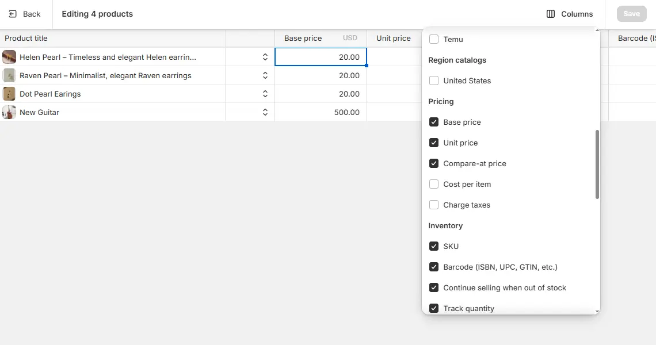This screenshot has height=345, width=656.
Task: Enable the Cost per item column
Action: pyautogui.click(x=433, y=184)
